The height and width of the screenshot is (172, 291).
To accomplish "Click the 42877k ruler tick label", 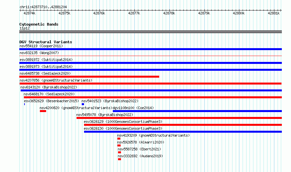I will point(134,13).
